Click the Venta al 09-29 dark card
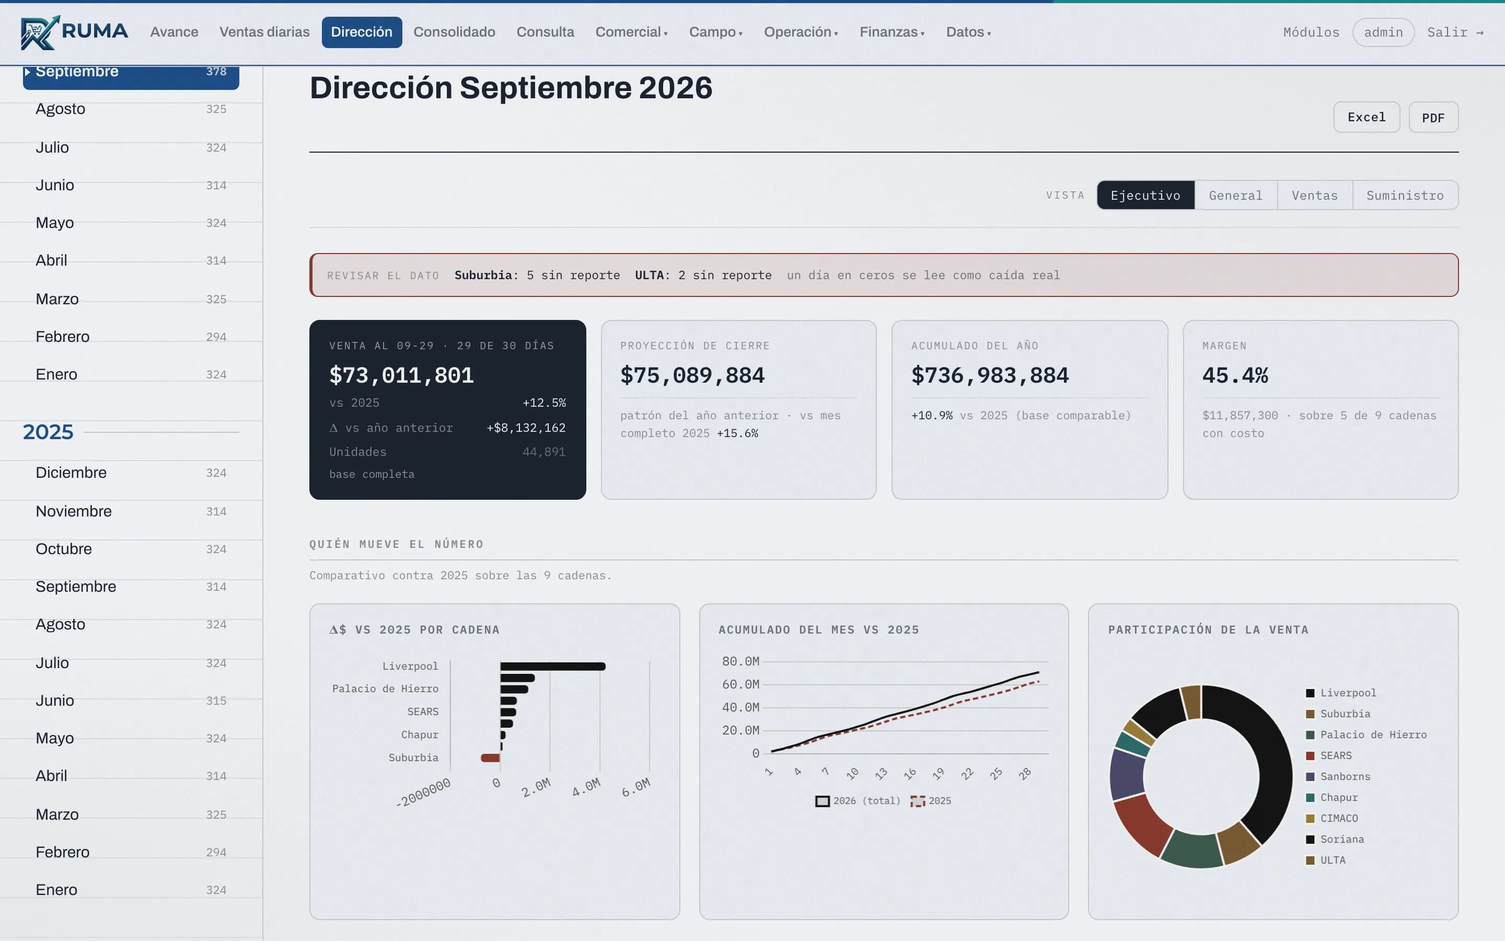Image resolution: width=1505 pixels, height=941 pixels. point(448,409)
